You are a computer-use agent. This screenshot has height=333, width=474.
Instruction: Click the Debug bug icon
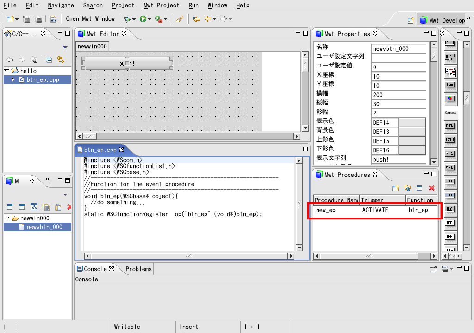pos(127,19)
